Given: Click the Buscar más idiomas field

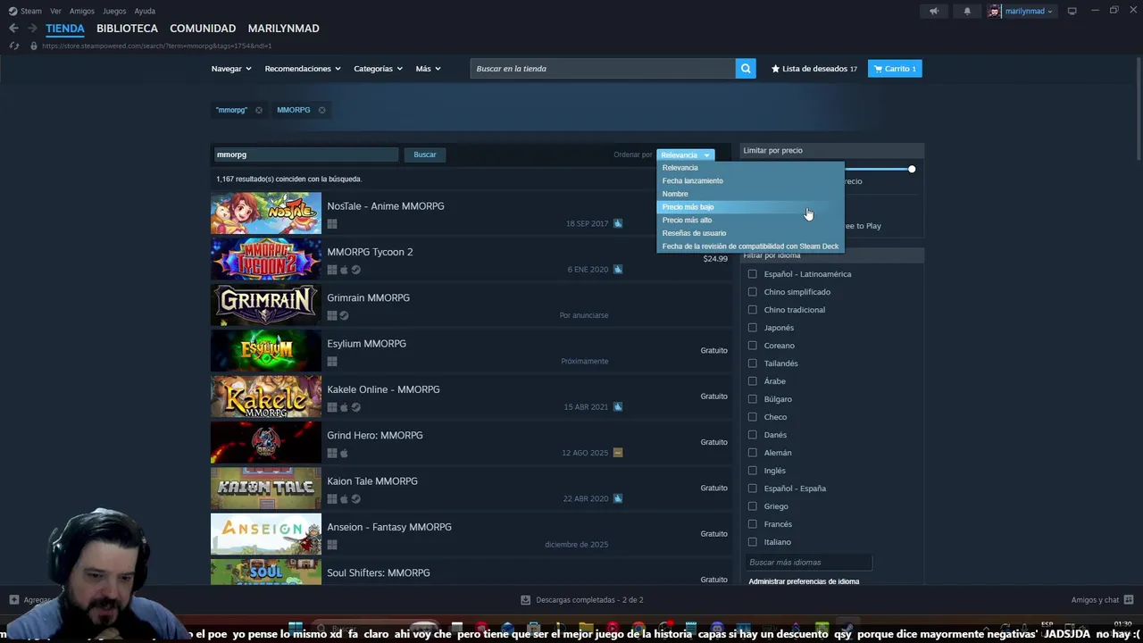Looking at the screenshot, I should point(808,563).
